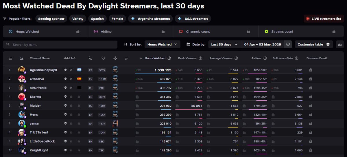347x157 pixels.
Task: Click the Search by name field
Action: [x=60, y=45]
